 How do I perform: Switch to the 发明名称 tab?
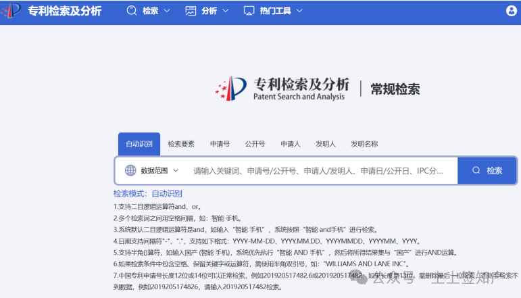point(364,144)
